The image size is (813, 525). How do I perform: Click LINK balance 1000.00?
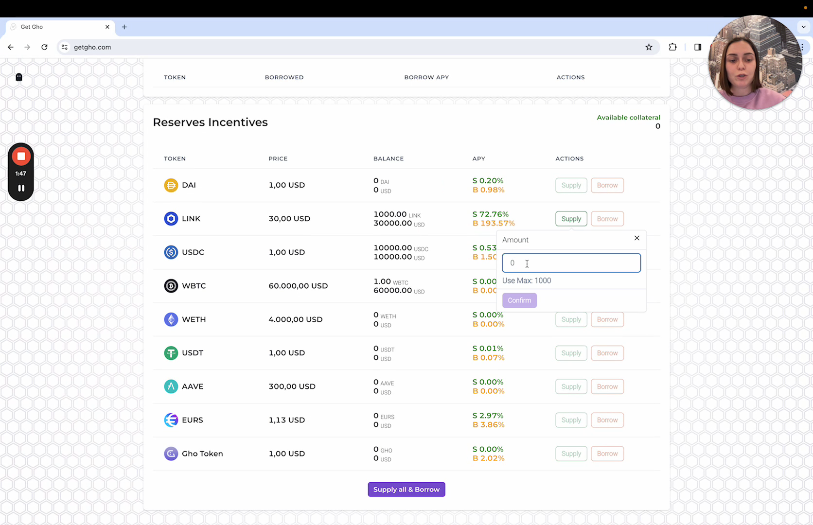pyautogui.click(x=397, y=214)
